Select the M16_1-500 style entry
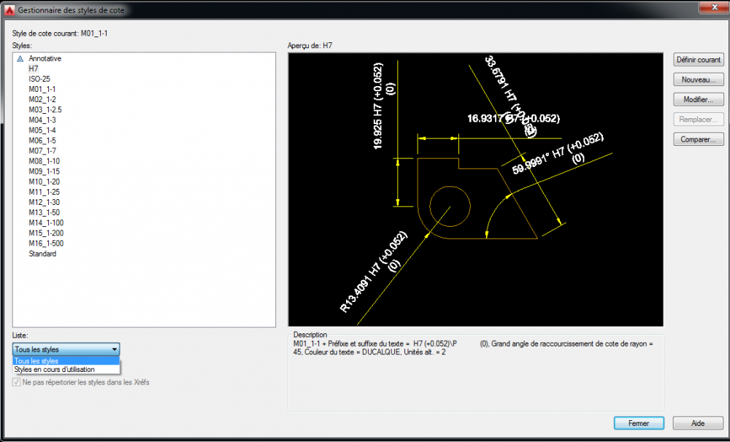 pyautogui.click(x=46, y=244)
